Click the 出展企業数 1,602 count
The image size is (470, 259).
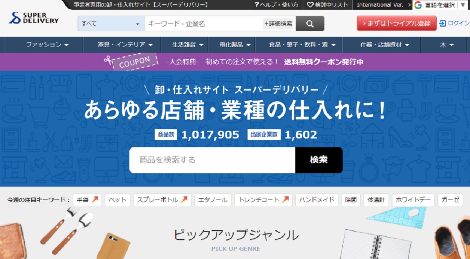click(282, 135)
